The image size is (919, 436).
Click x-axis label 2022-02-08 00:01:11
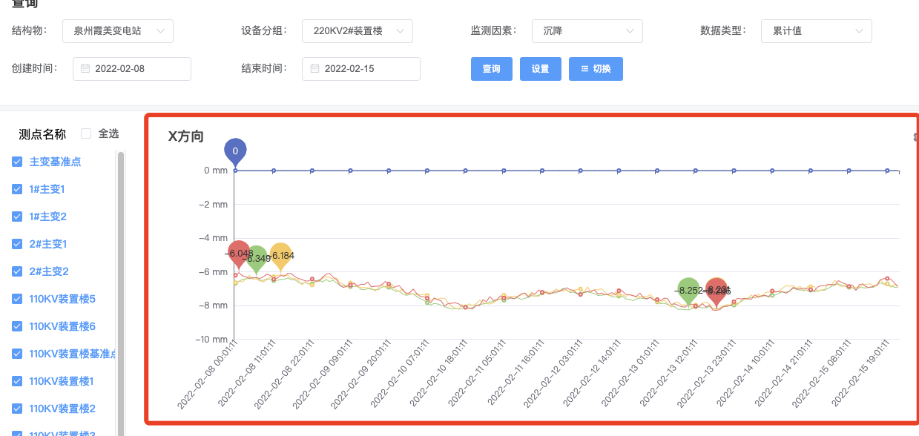tap(208, 375)
